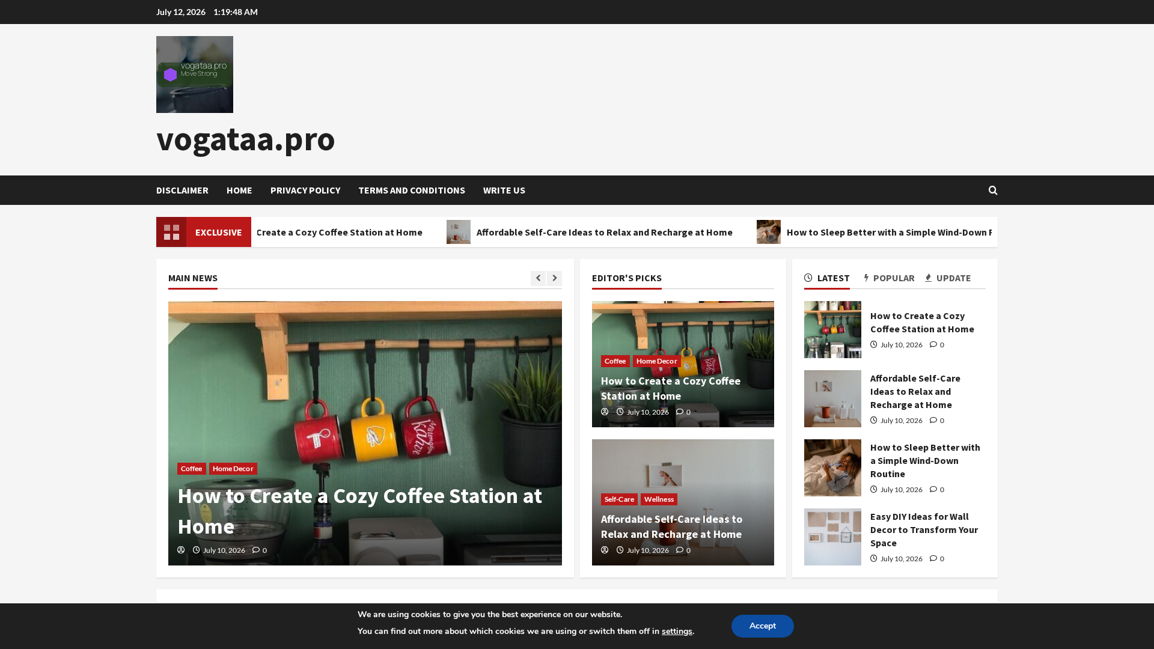
Task: Show next Main News slide
Action: point(554,278)
